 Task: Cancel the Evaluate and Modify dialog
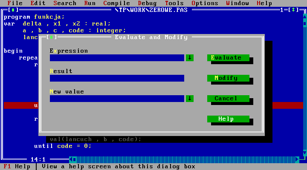228,99
